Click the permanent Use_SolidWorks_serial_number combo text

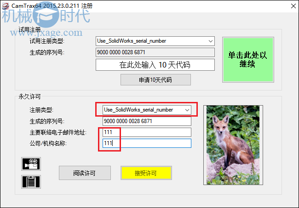(x=138, y=110)
